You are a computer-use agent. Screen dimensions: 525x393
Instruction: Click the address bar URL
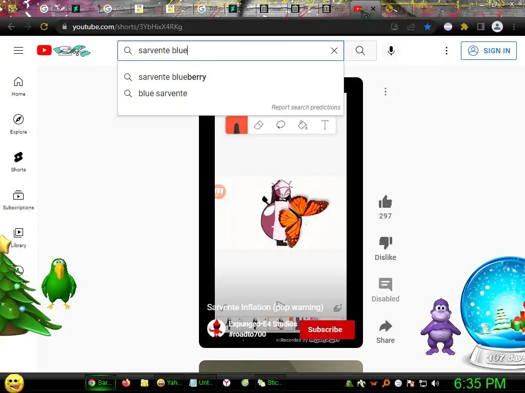click(127, 27)
